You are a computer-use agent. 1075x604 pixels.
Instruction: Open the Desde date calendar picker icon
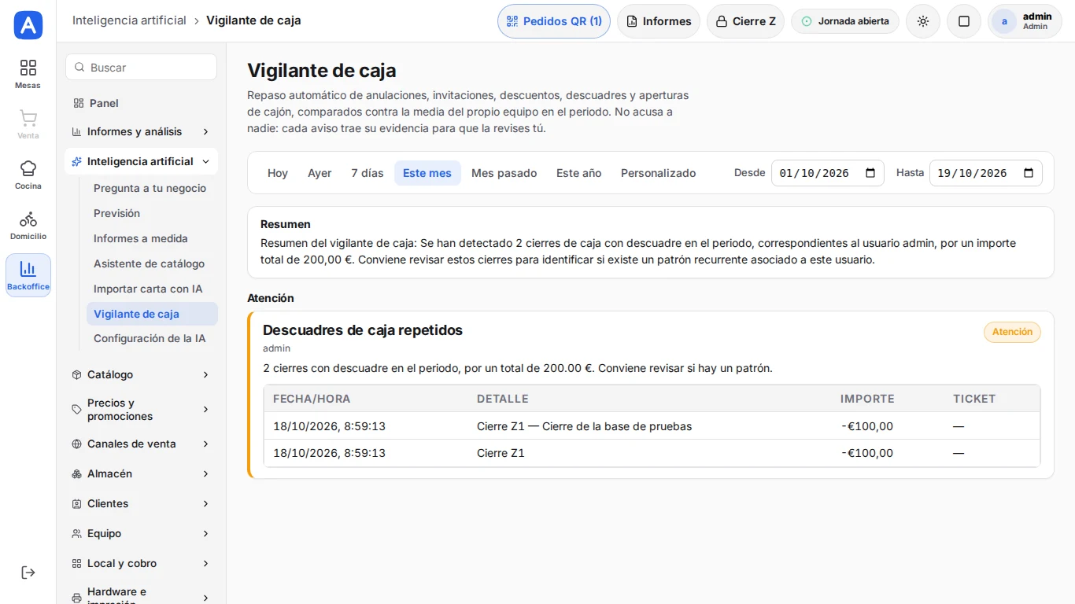[870, 173]
